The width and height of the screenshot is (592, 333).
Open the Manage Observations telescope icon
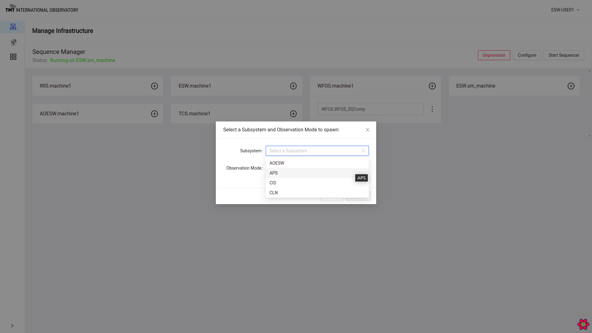(x=13, y=42)
